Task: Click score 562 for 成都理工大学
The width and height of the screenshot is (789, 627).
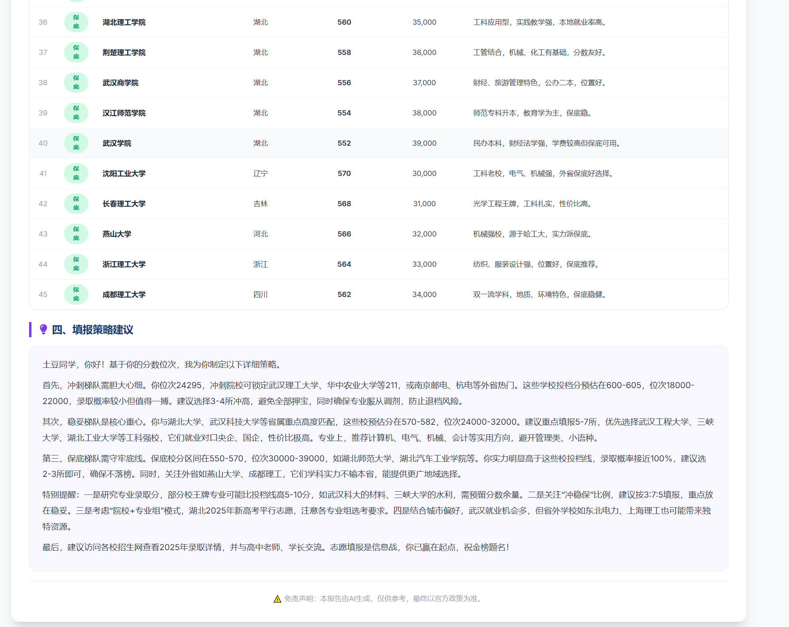Action: click(x=344, y=295)
